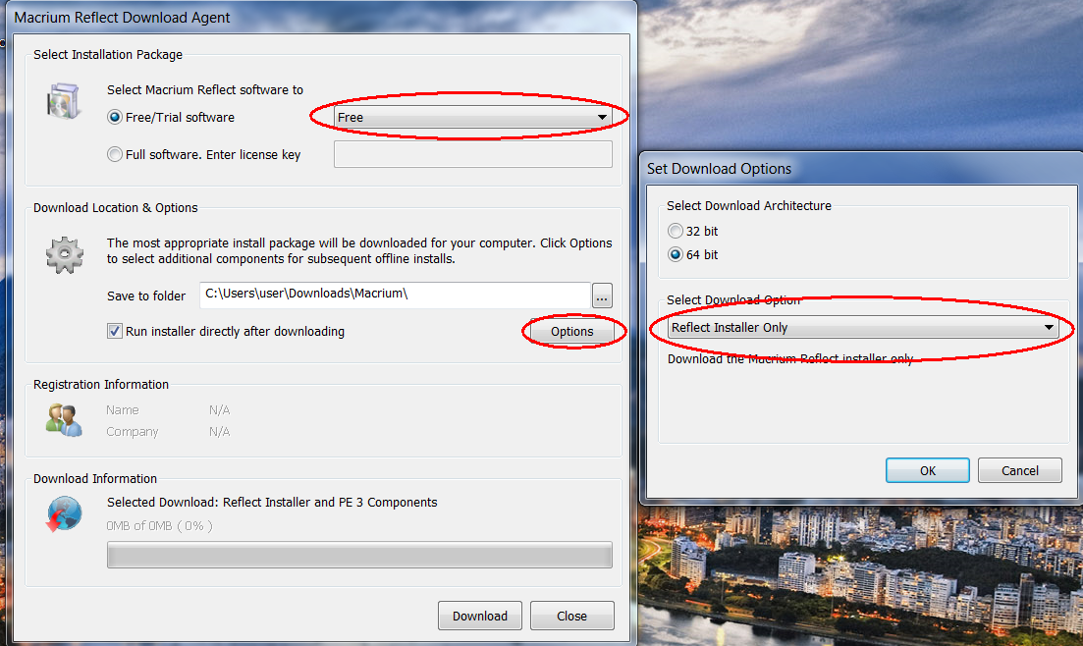
Task: Click the 0MB of 0MB progress text
Action: [x=159, y=526]
